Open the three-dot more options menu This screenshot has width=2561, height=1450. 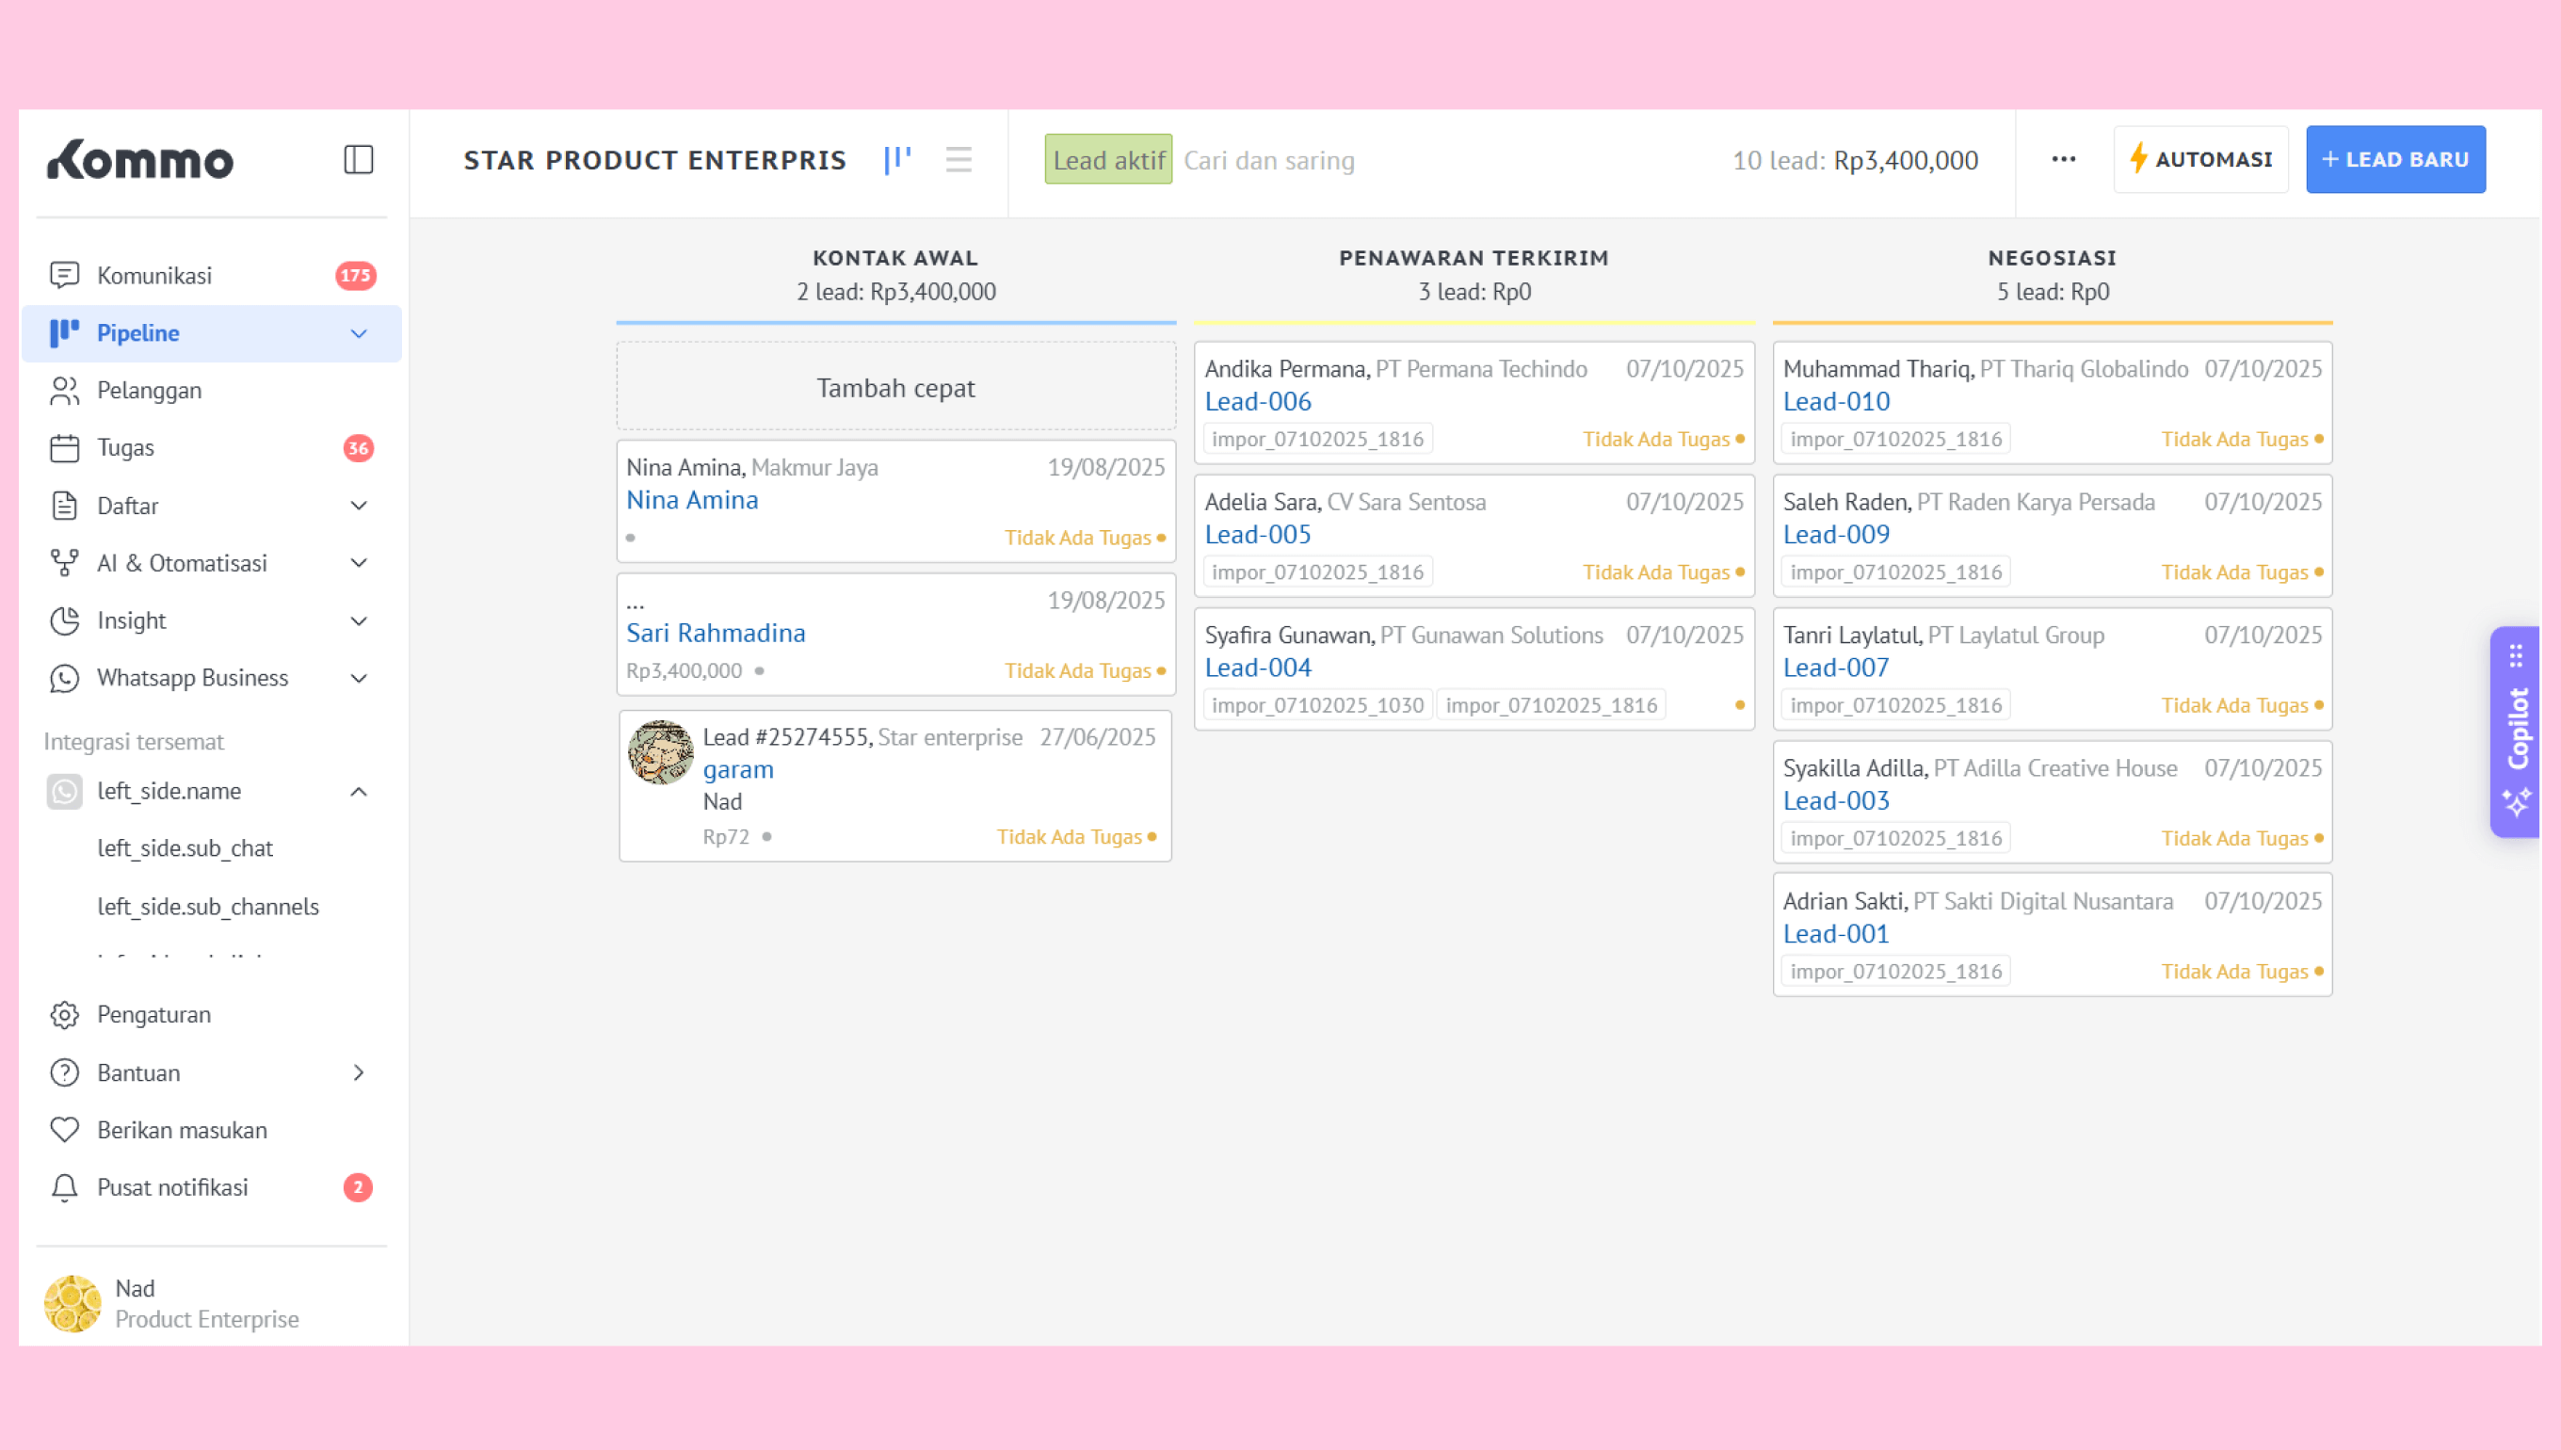click(2063, 159)
